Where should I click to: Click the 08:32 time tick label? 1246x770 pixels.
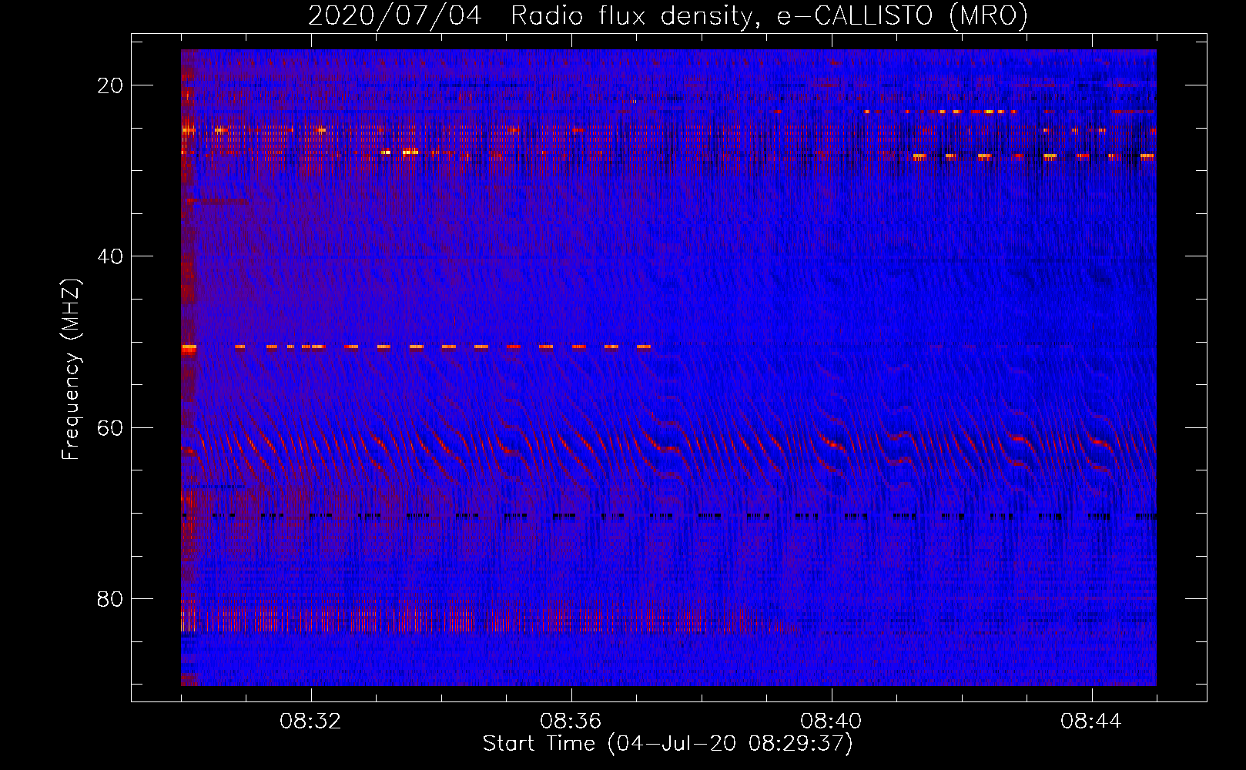click(x=310, y=721)
